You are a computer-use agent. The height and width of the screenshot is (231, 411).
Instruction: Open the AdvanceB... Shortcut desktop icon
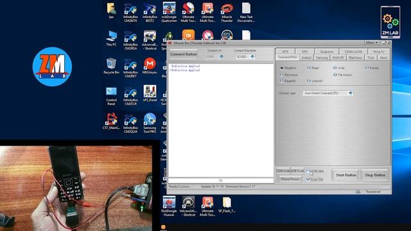point(150,40)
